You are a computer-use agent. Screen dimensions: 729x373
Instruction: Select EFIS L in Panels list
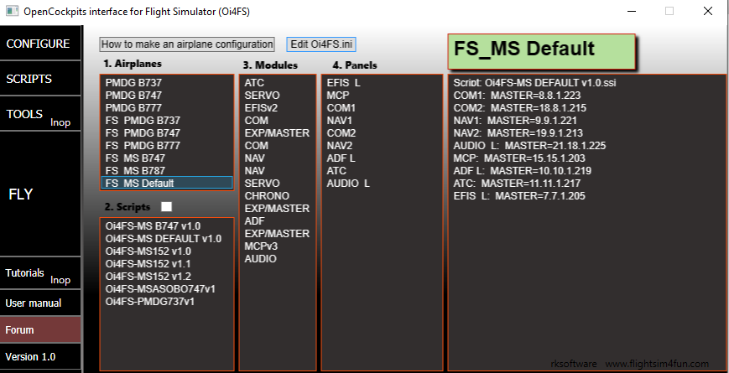point(382,83)
